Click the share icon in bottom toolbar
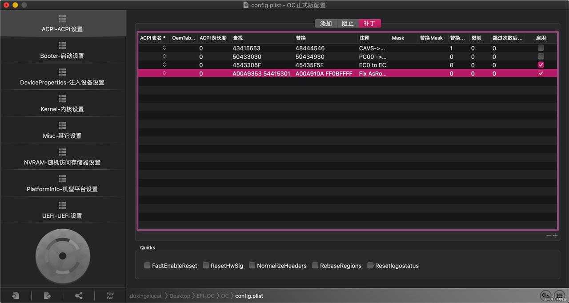 79,295
